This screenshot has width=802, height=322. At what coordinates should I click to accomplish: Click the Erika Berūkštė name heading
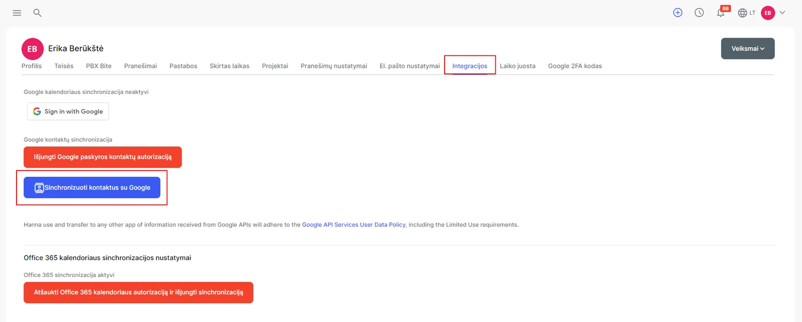coord(76,48)
